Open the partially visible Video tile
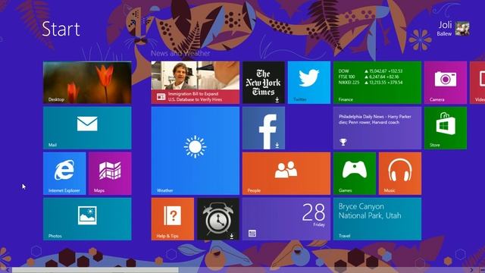 477,83
